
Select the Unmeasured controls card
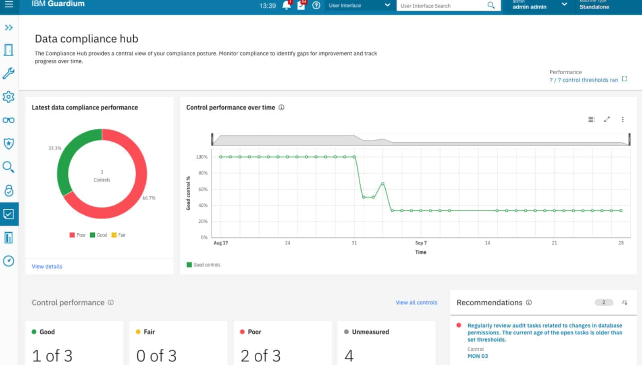pyautogui.click(x=387, y=343)
